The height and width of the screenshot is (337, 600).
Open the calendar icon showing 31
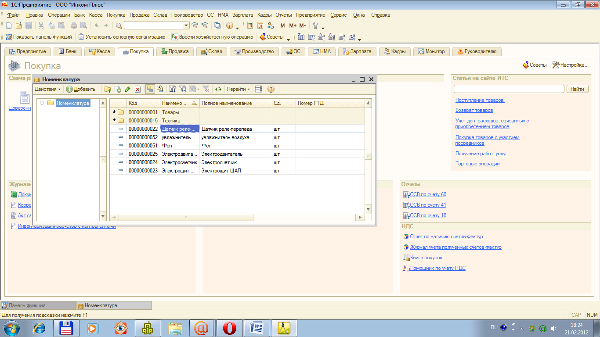click(x=260, y=25)
